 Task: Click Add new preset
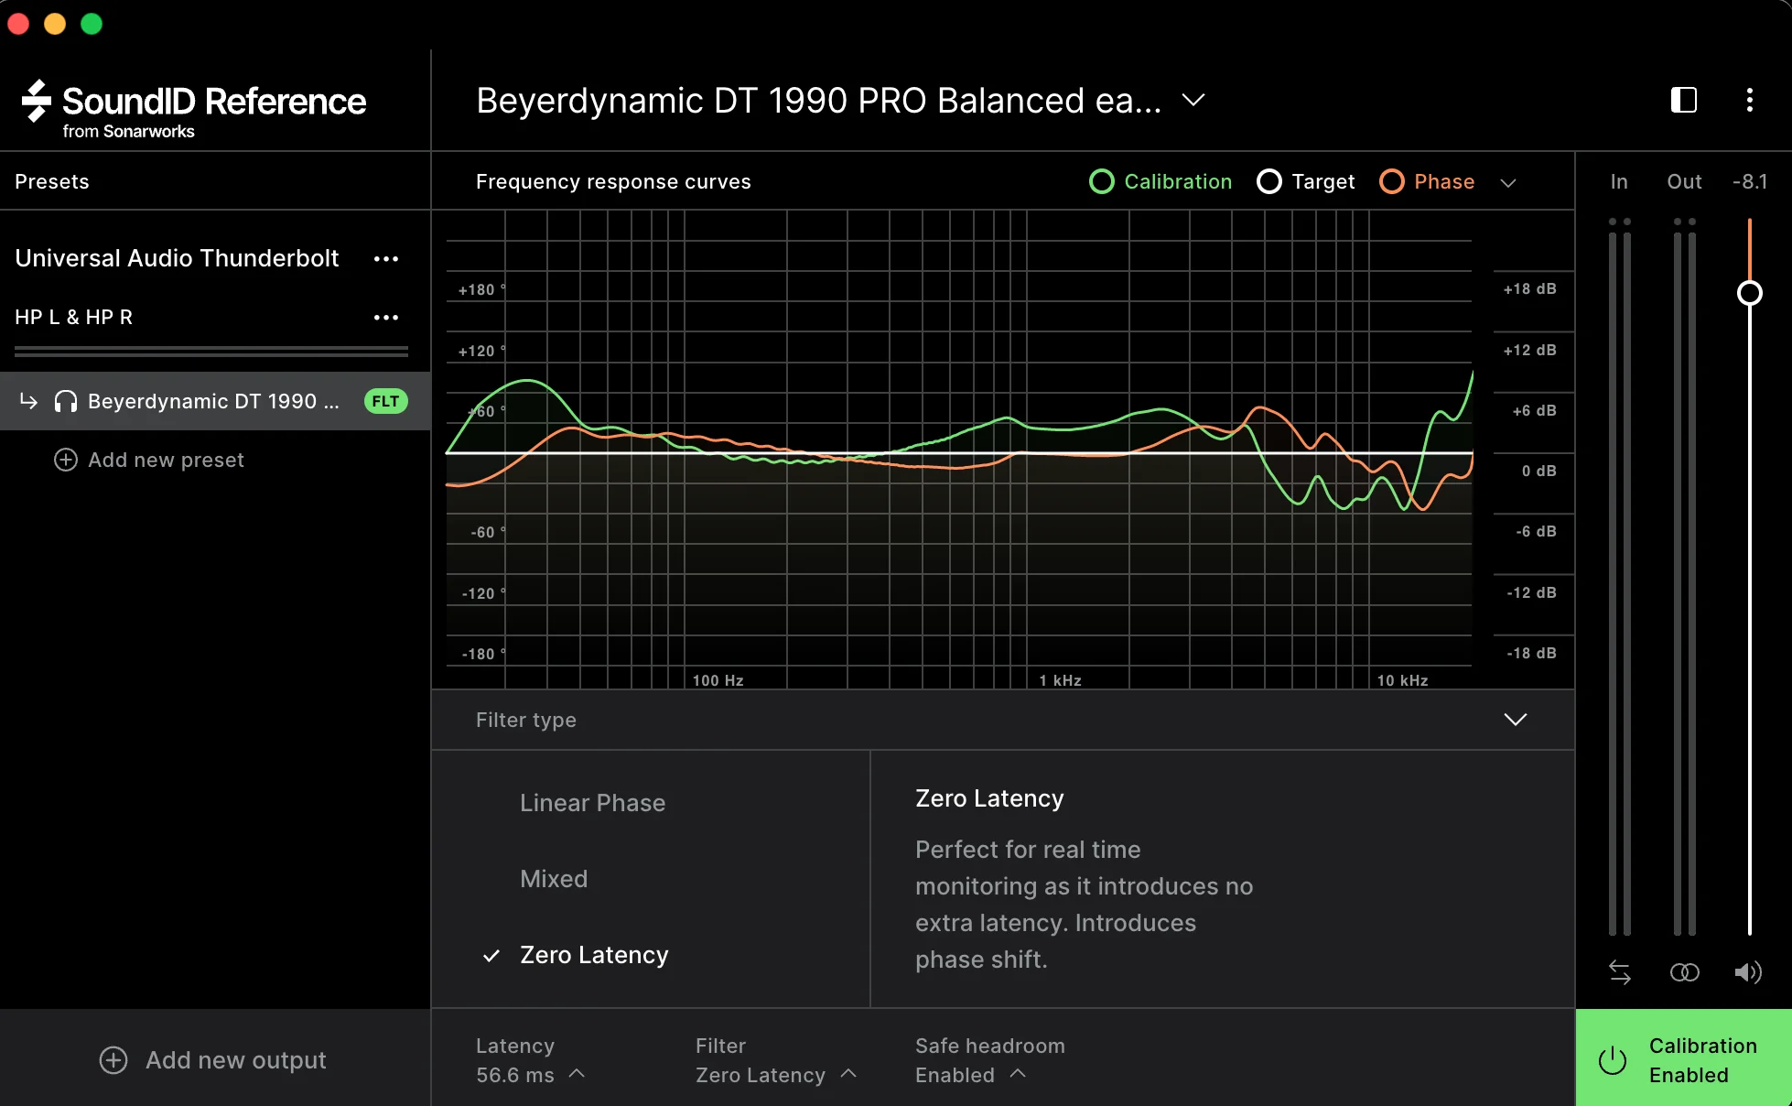[x=149, y=460]
